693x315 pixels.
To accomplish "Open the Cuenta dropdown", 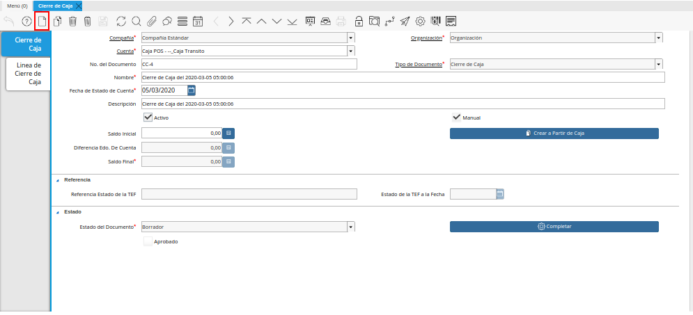I will coord(350,51).
